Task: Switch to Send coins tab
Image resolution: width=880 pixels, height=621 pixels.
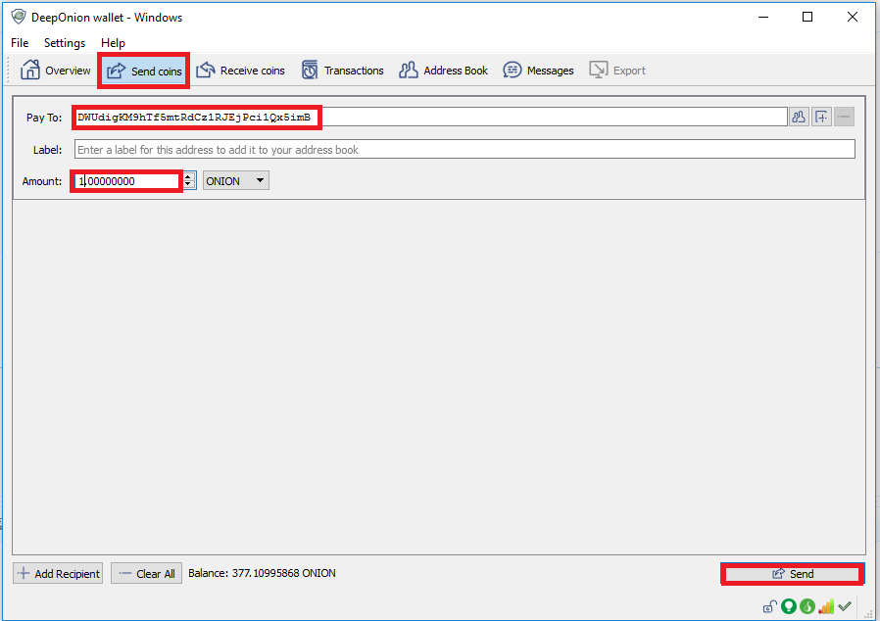Action: click(144, 71)
